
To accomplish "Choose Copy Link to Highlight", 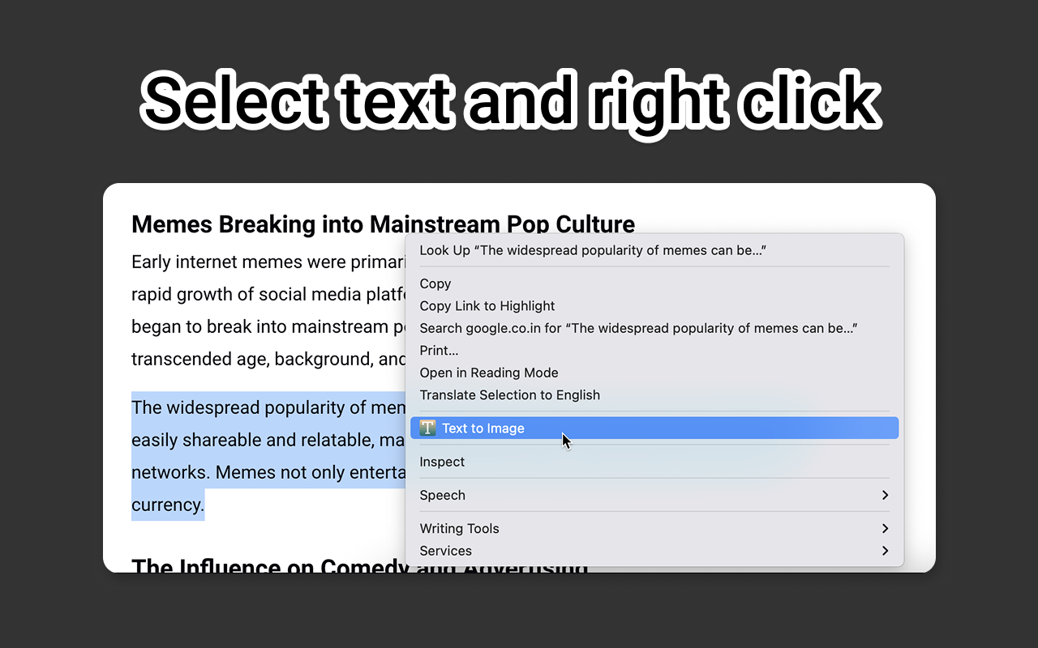I will pyautogui.click(x=487, y=306).
